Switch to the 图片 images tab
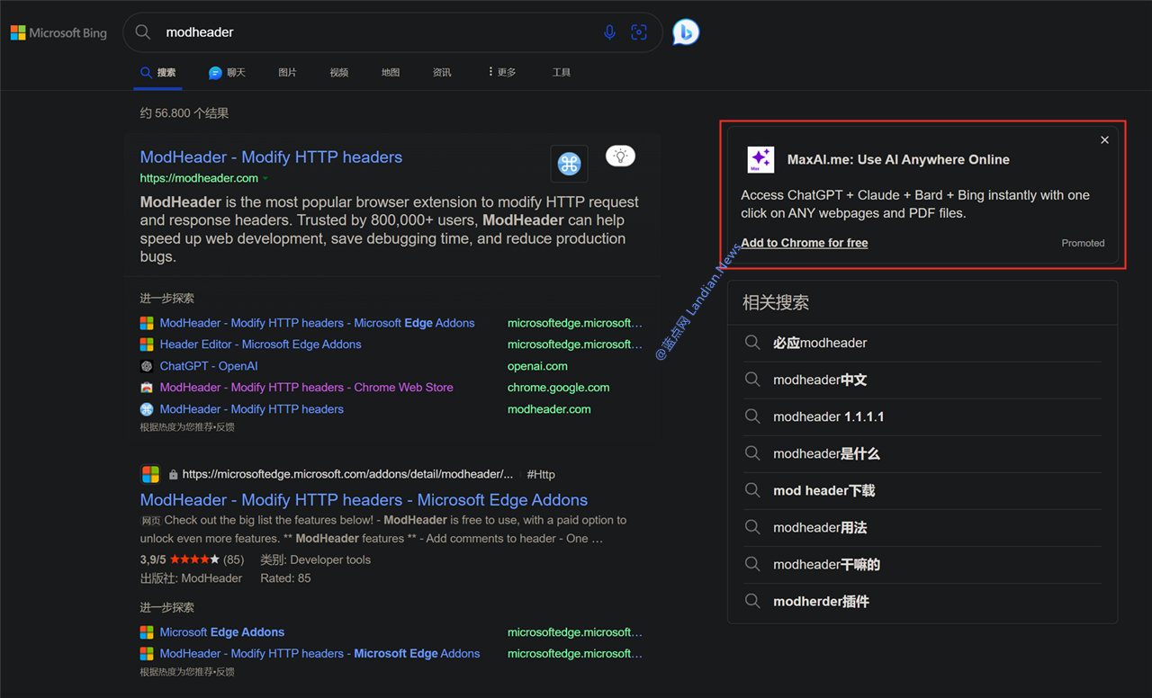Image resolution: width=1152 pixels, height=698 pixels. pyautogui.click(x=287, y=72)
